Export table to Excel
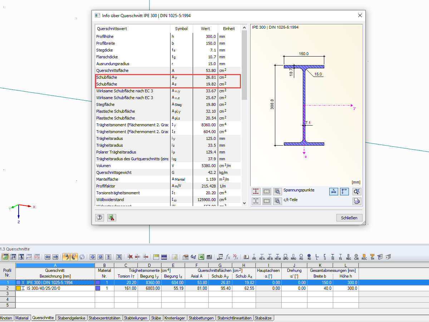This screenshot has height=322, width=429. coord(201,257)
